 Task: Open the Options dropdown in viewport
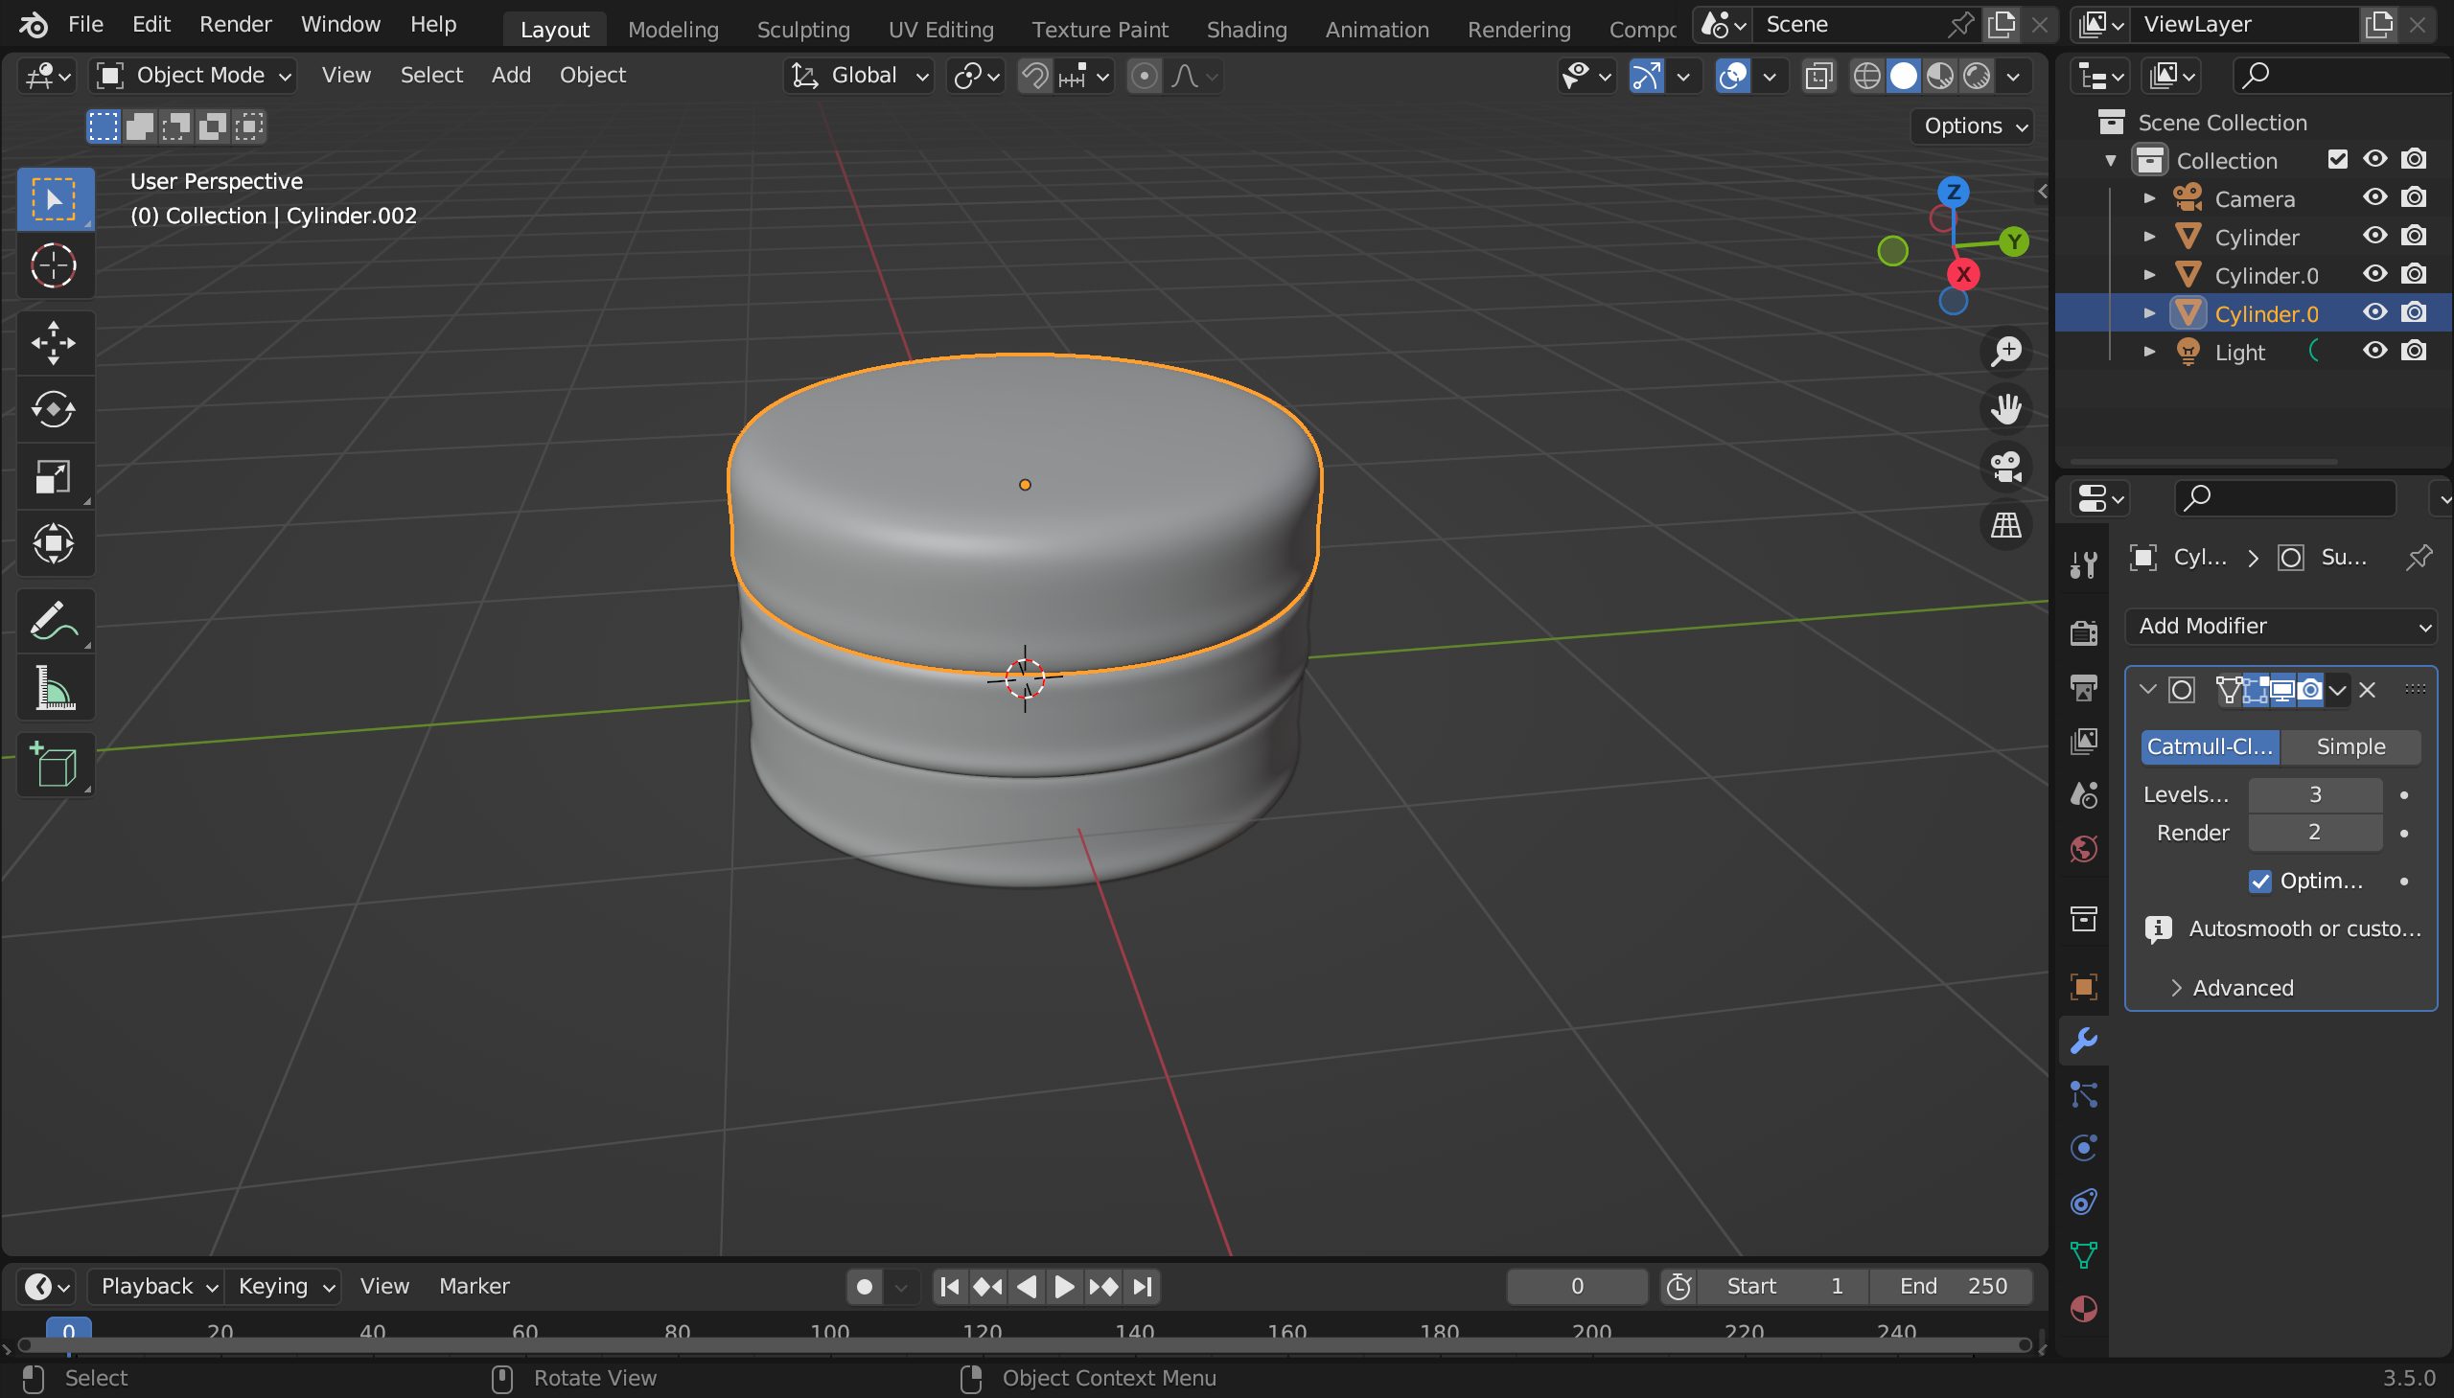1975,126
